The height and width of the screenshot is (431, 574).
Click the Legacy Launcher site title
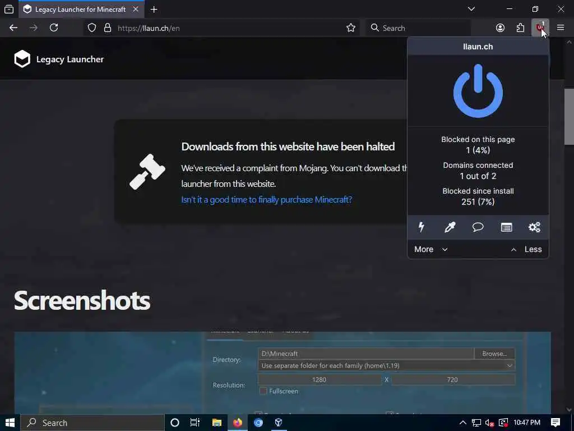coord(70,59)
